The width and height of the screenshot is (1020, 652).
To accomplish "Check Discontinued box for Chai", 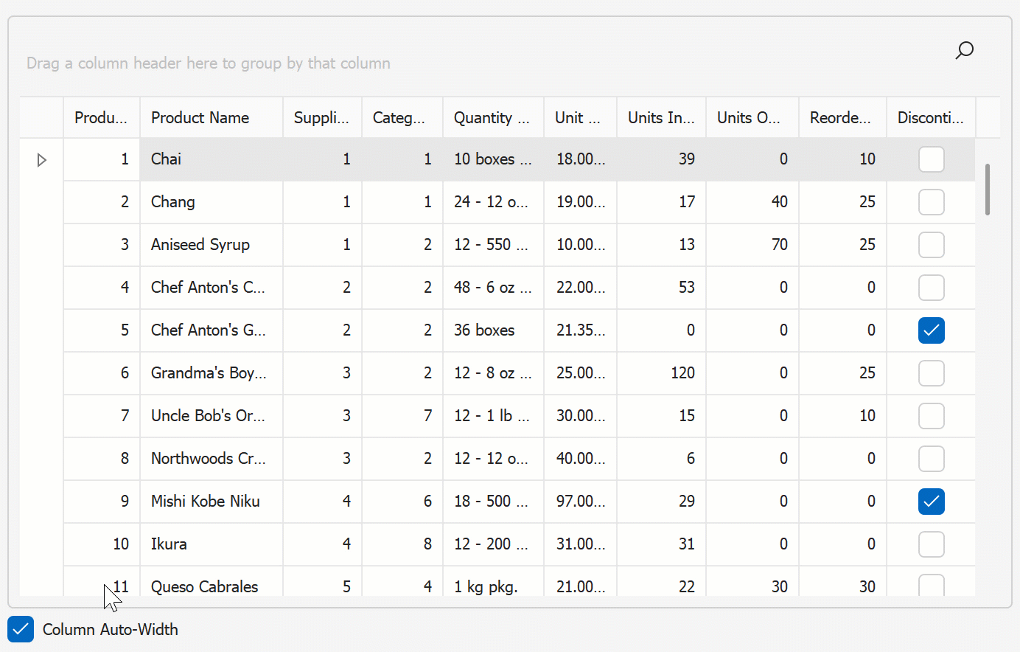I will tap(931, 159).
